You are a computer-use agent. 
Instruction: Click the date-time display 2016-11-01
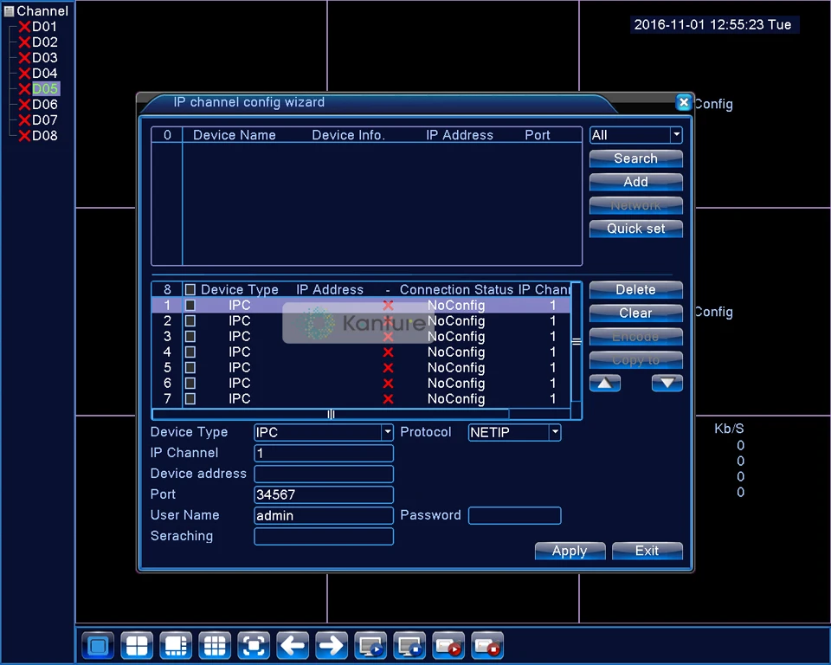pyautogui.click(x=712, y=24)
